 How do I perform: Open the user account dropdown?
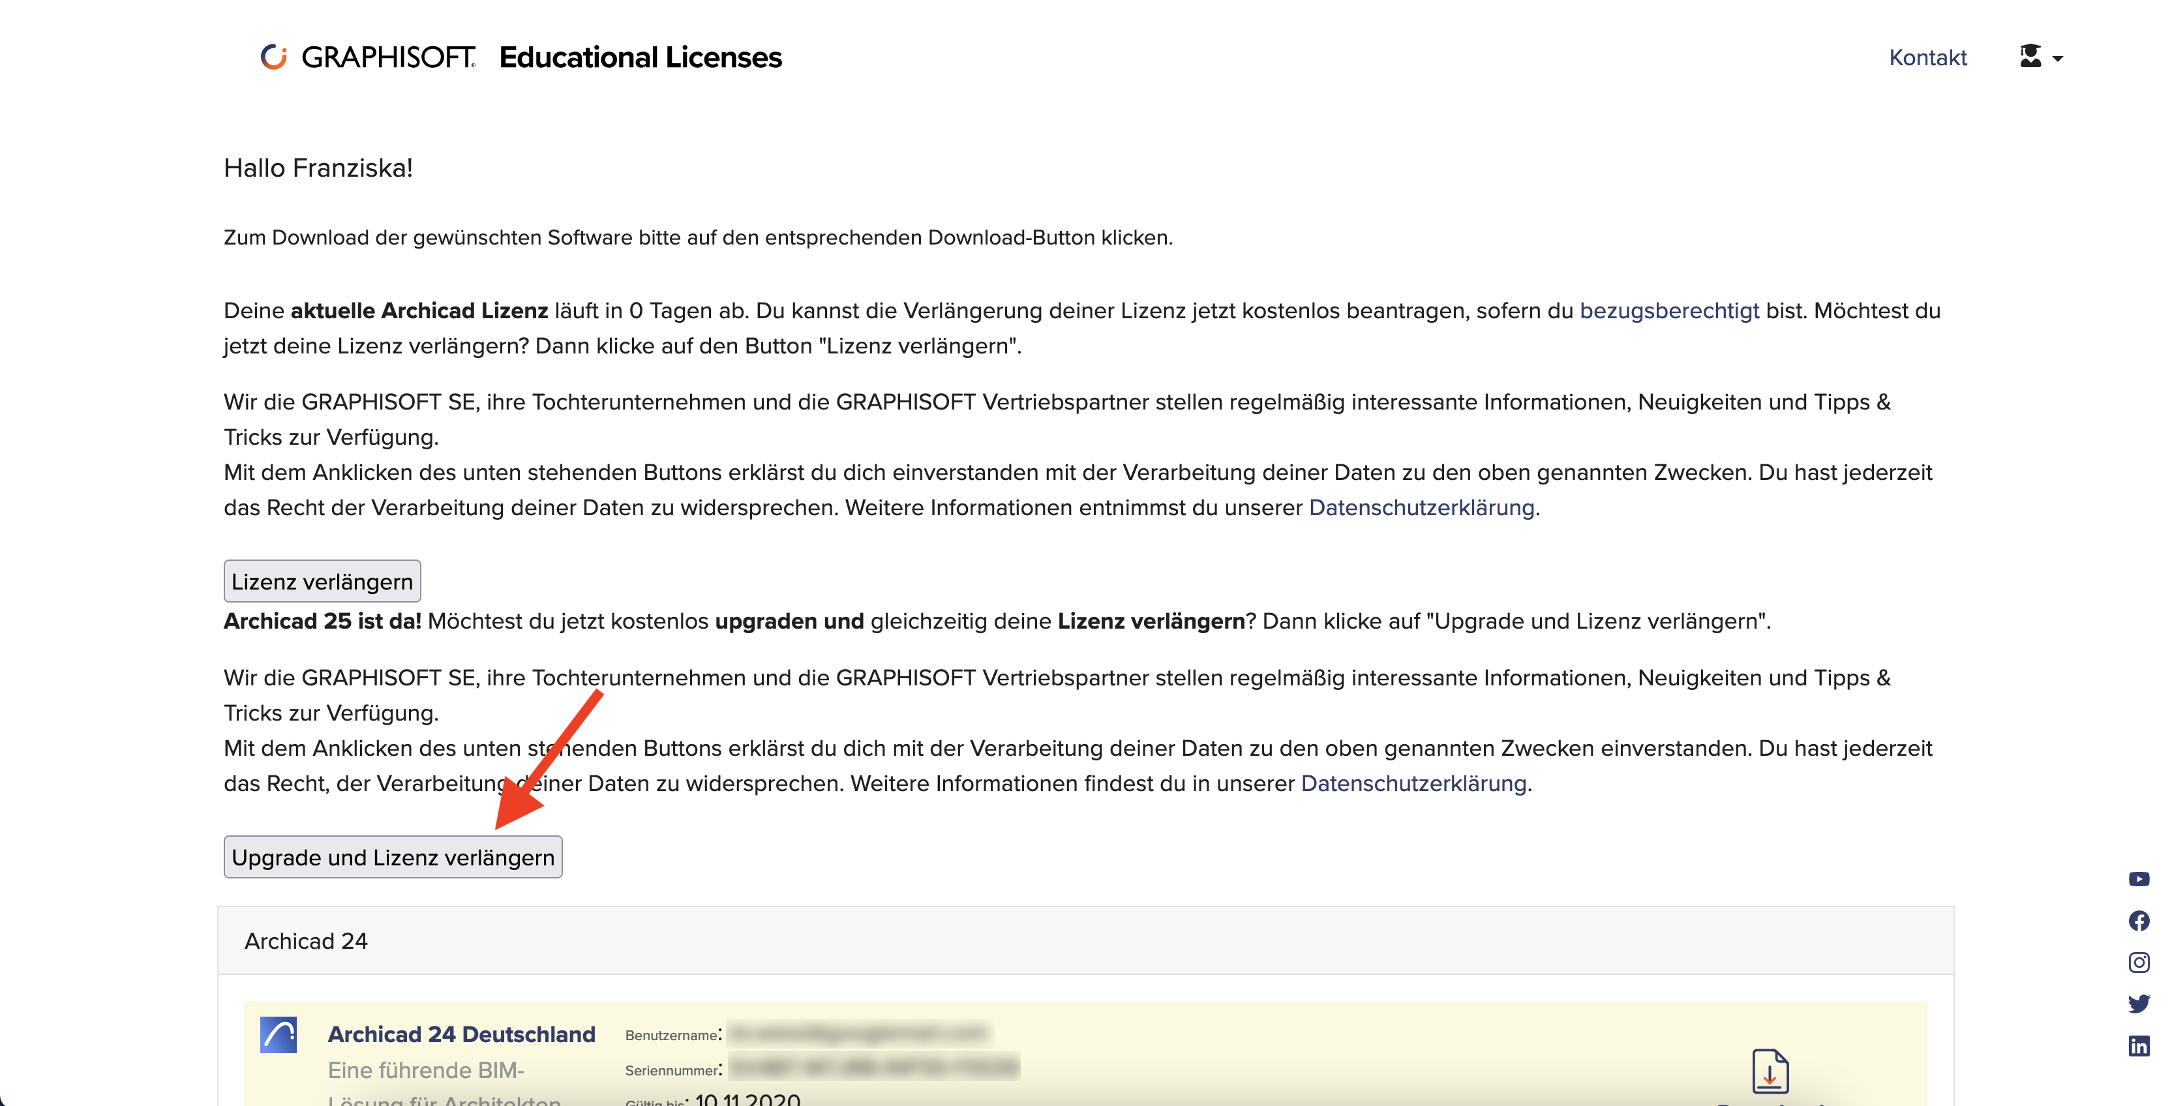click(x=2040, y=57)
